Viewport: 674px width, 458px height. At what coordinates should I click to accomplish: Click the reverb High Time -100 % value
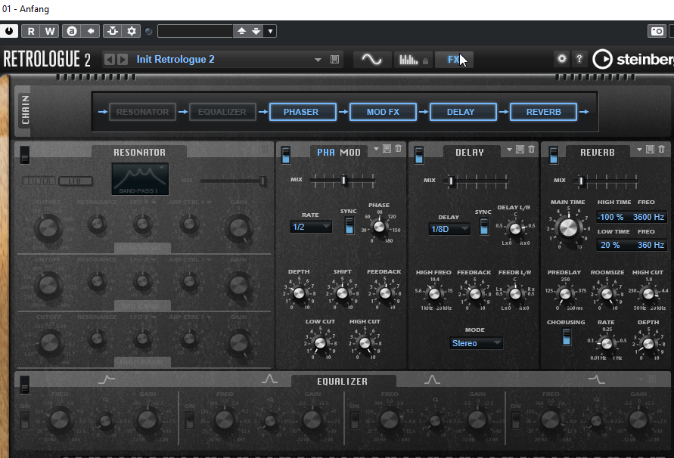610,217
